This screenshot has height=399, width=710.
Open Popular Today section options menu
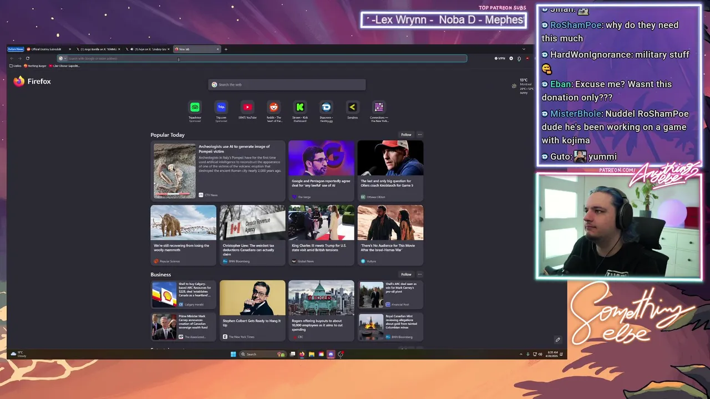tap(420, 135)
